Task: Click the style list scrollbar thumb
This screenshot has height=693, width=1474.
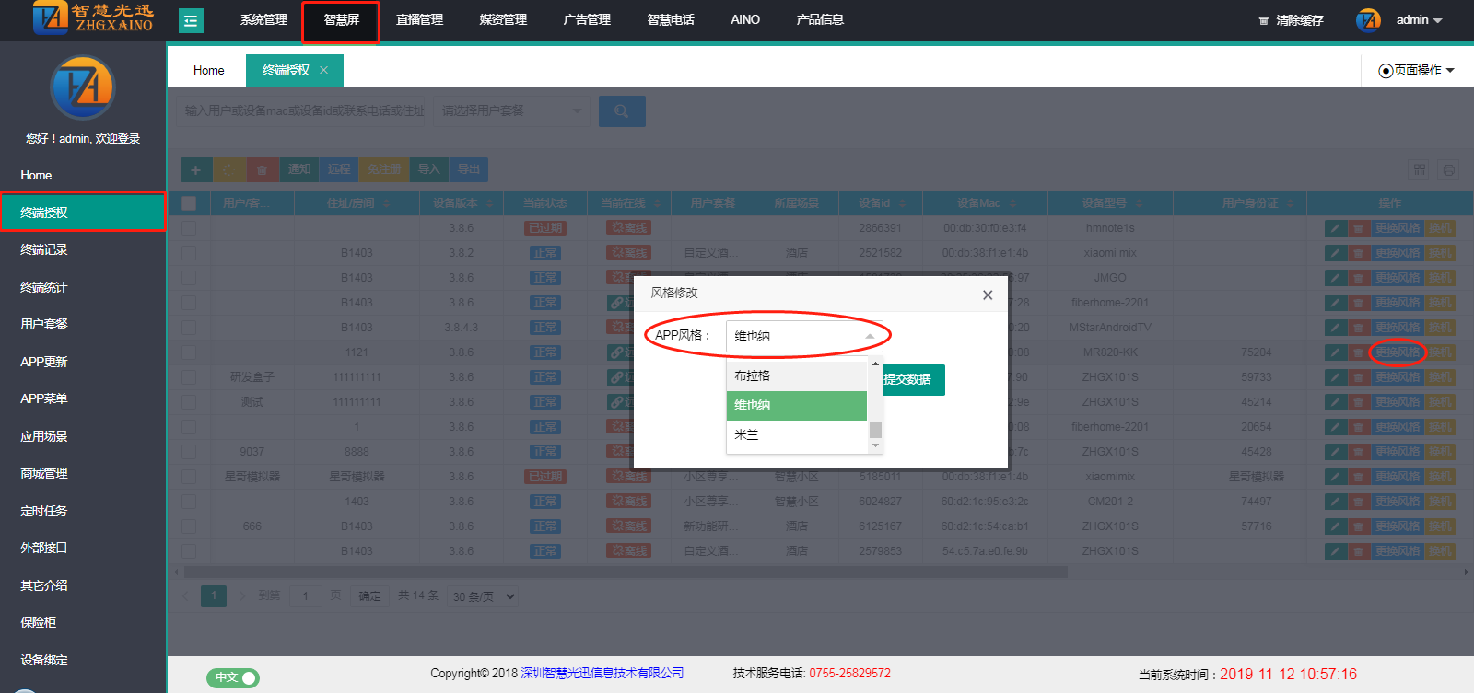Action: (875, 430)
